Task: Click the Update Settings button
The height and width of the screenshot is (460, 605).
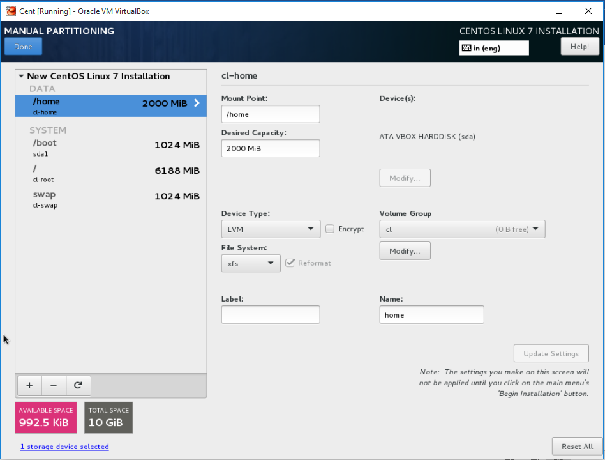Action: coord(551,353)
